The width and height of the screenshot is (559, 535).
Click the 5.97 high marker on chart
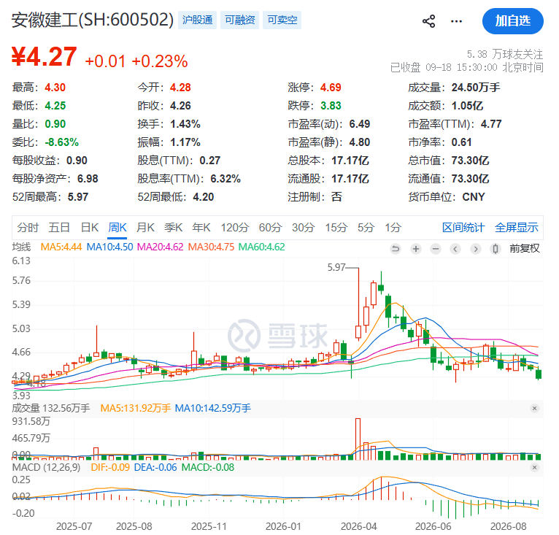336,267
